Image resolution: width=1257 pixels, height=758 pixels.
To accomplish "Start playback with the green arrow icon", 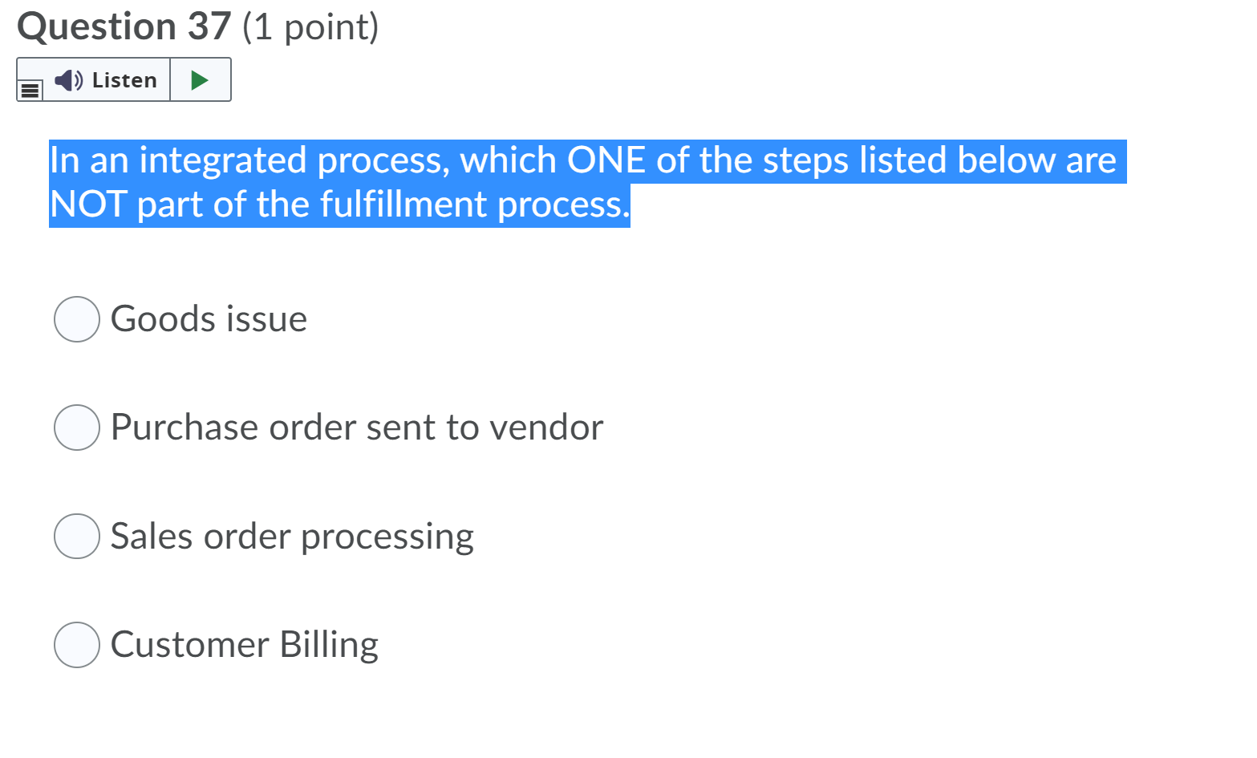I will 199,79.
